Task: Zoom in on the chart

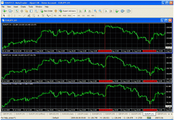Action: (95, 11)
